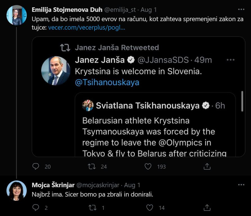The height and width of the screenshot is (216, 251).
Task: Open the embedded Janez Janša tweet screenshot
Action: click(138, 96)
